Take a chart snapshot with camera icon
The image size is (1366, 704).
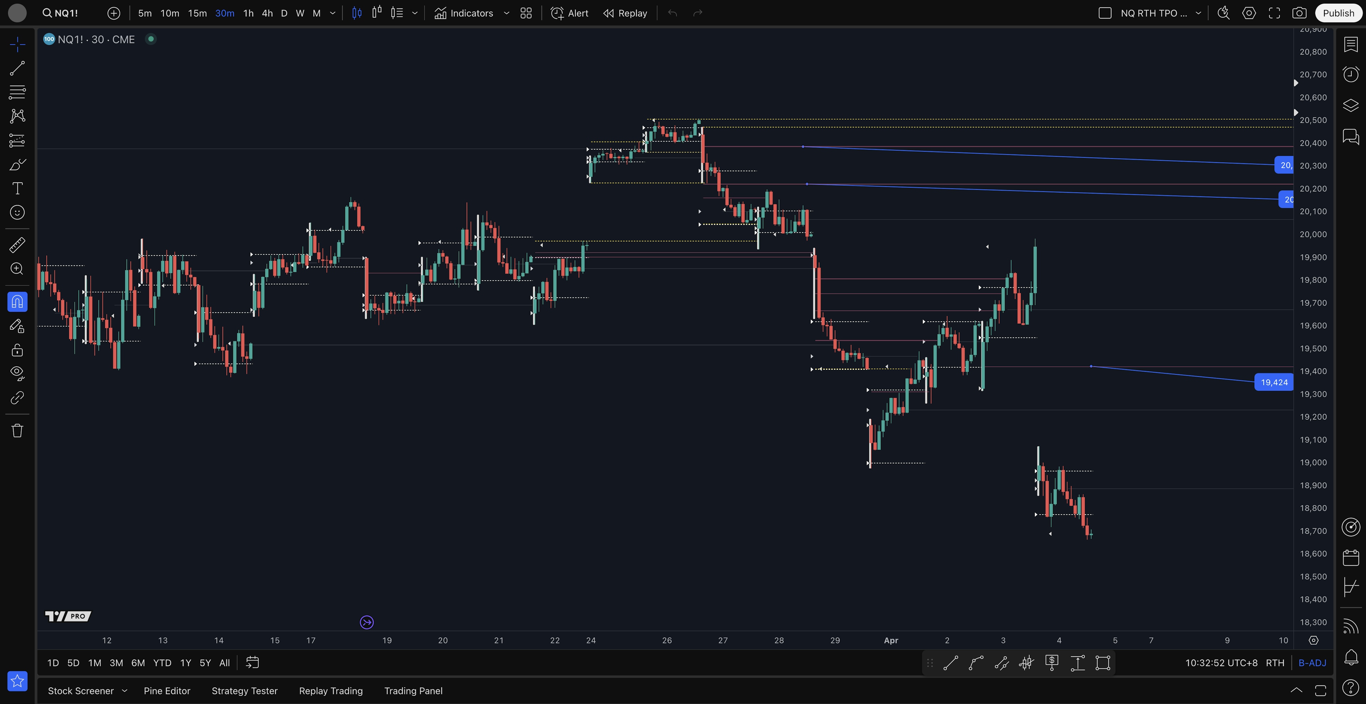(x=1299, y=13)
